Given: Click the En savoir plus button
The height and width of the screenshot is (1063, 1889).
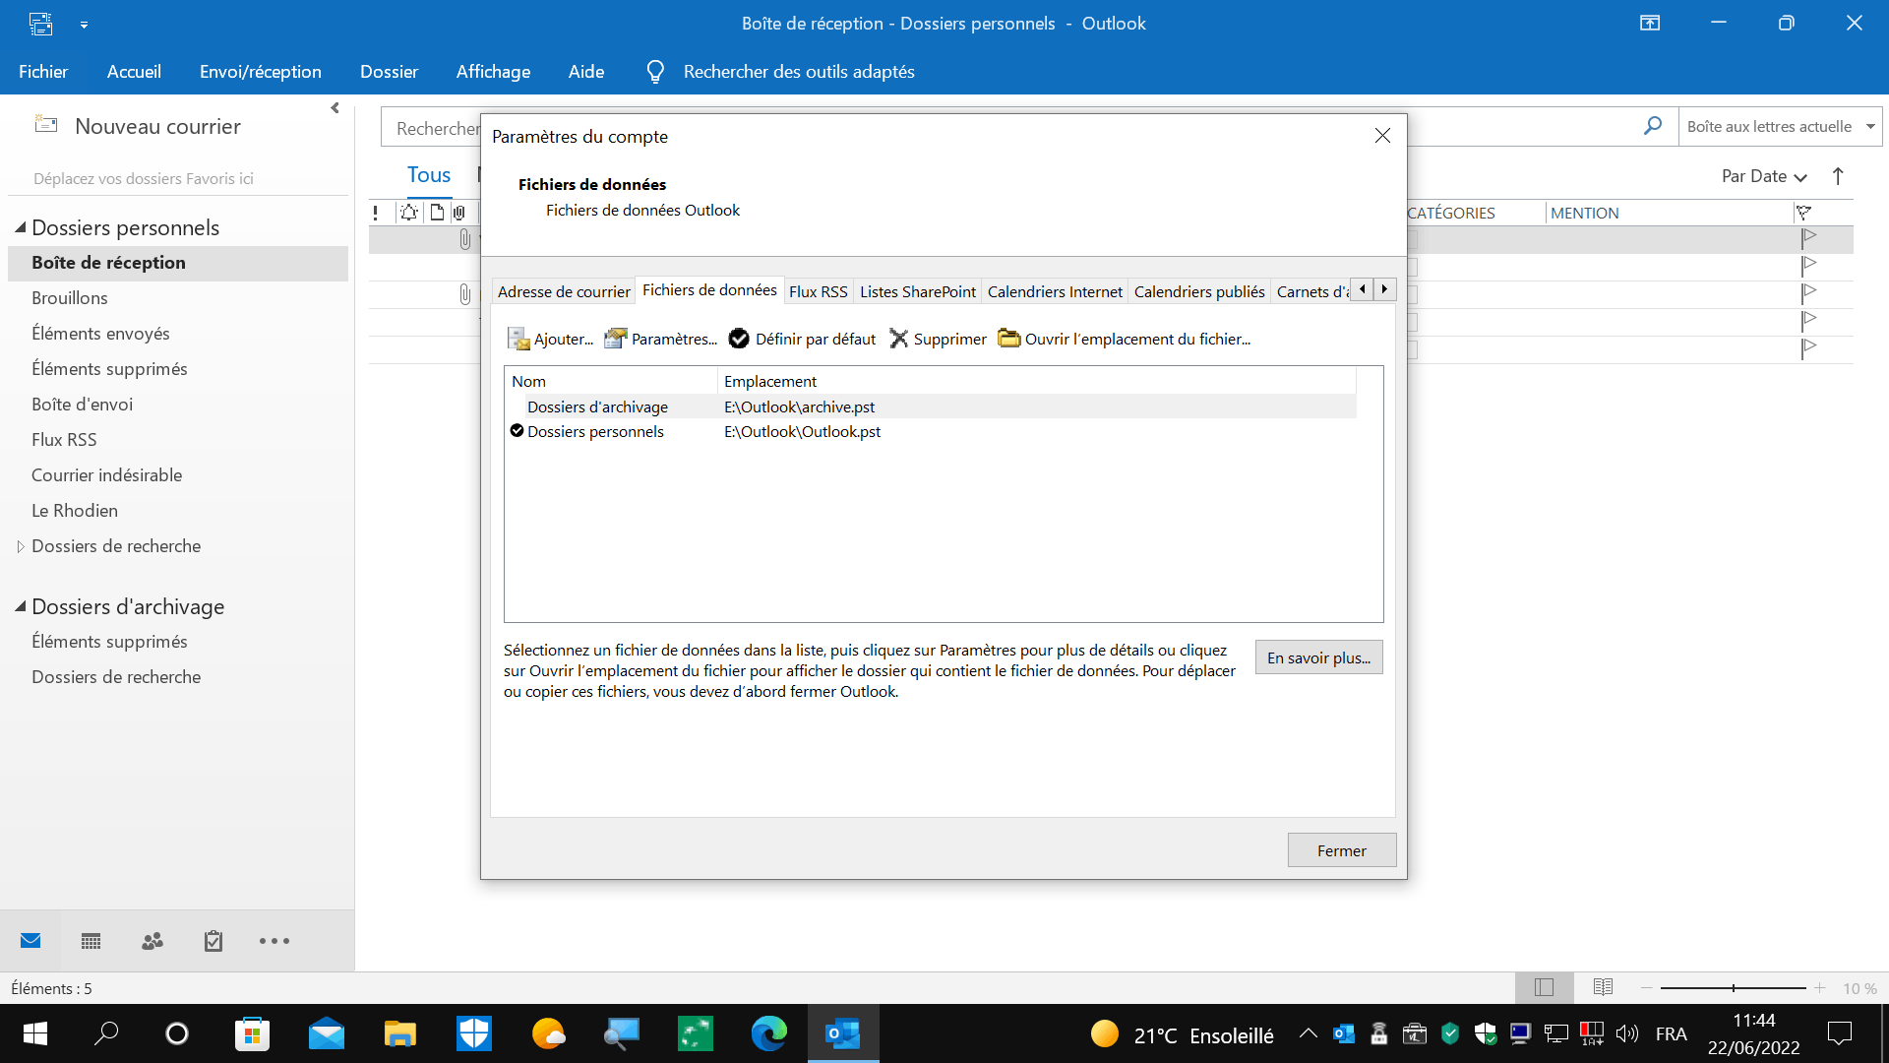Looking at the screenshot, I should click(x=1318, y=657).
